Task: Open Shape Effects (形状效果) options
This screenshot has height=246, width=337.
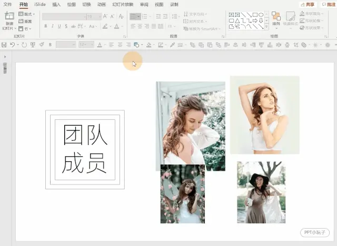Action: click(x=311, y=28)
